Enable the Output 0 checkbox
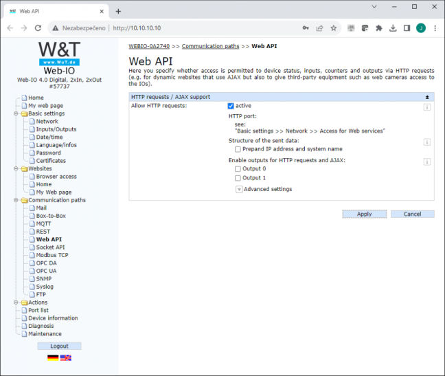Screen dimensions: 445x376 pos(238,169)
